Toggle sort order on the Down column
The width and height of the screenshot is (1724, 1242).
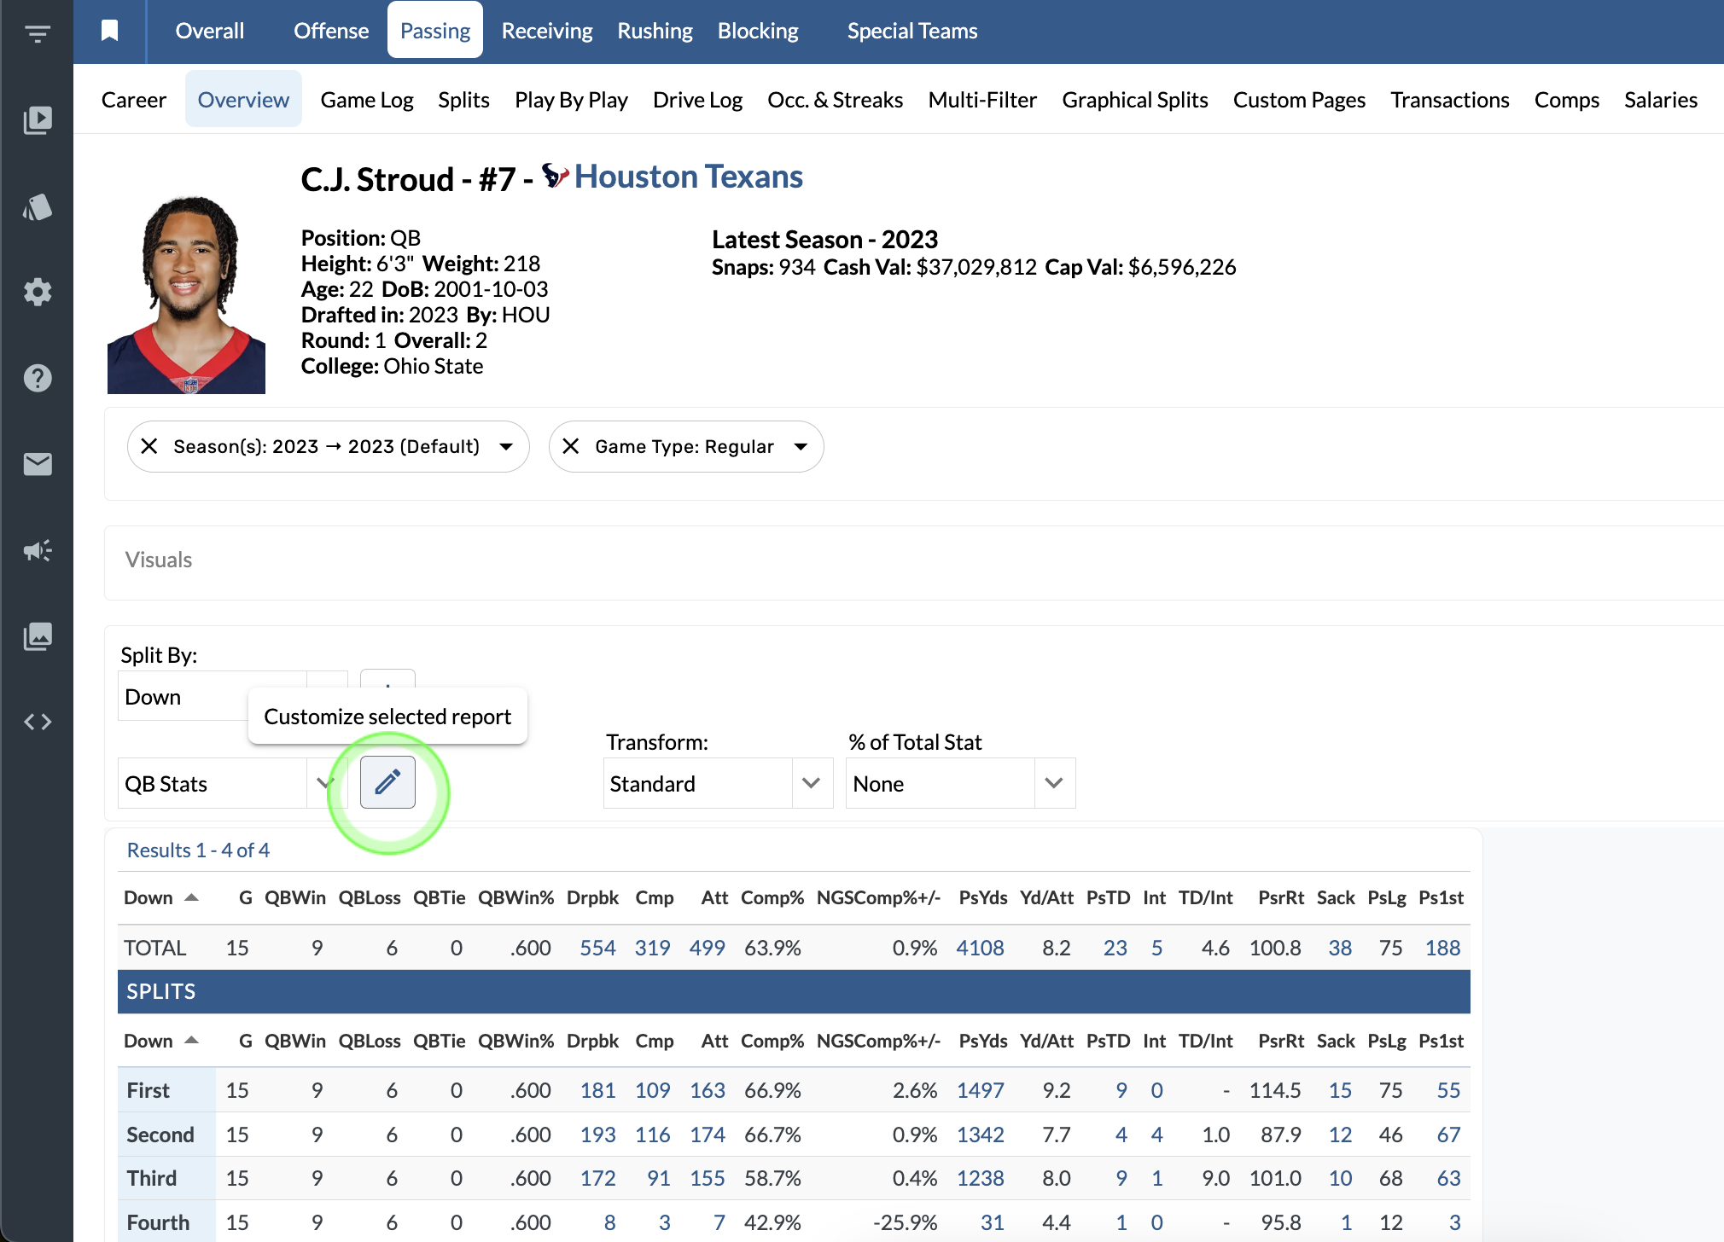pyautogui.click(x=160, y=897)
